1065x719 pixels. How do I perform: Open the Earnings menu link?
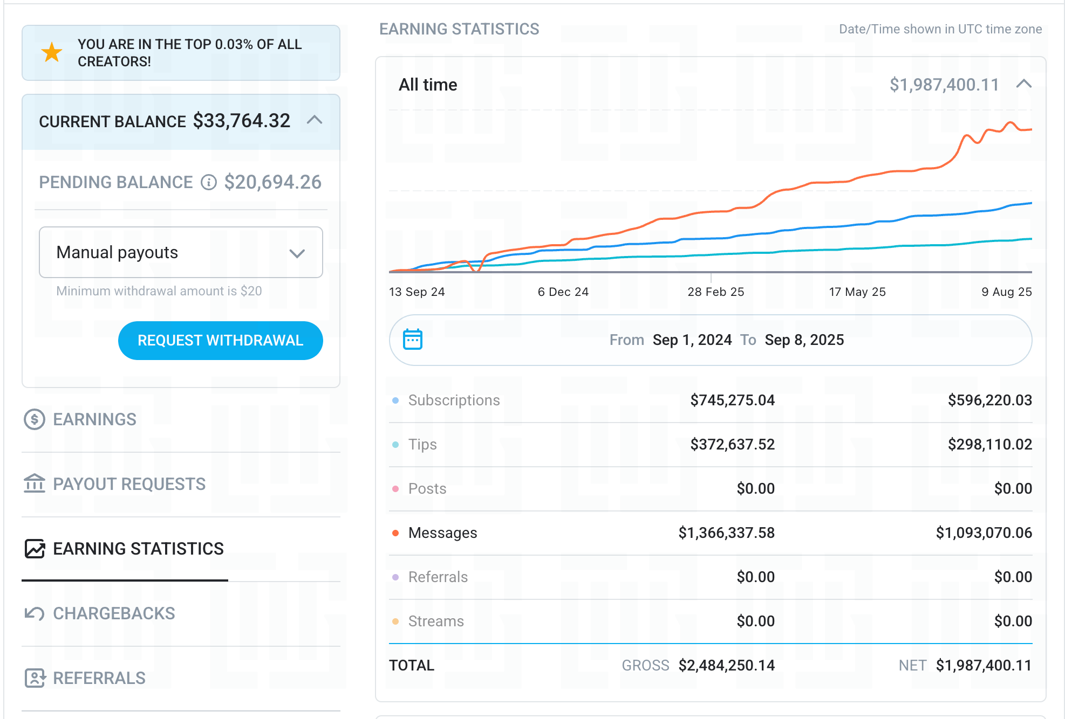(x=94, y=419)
